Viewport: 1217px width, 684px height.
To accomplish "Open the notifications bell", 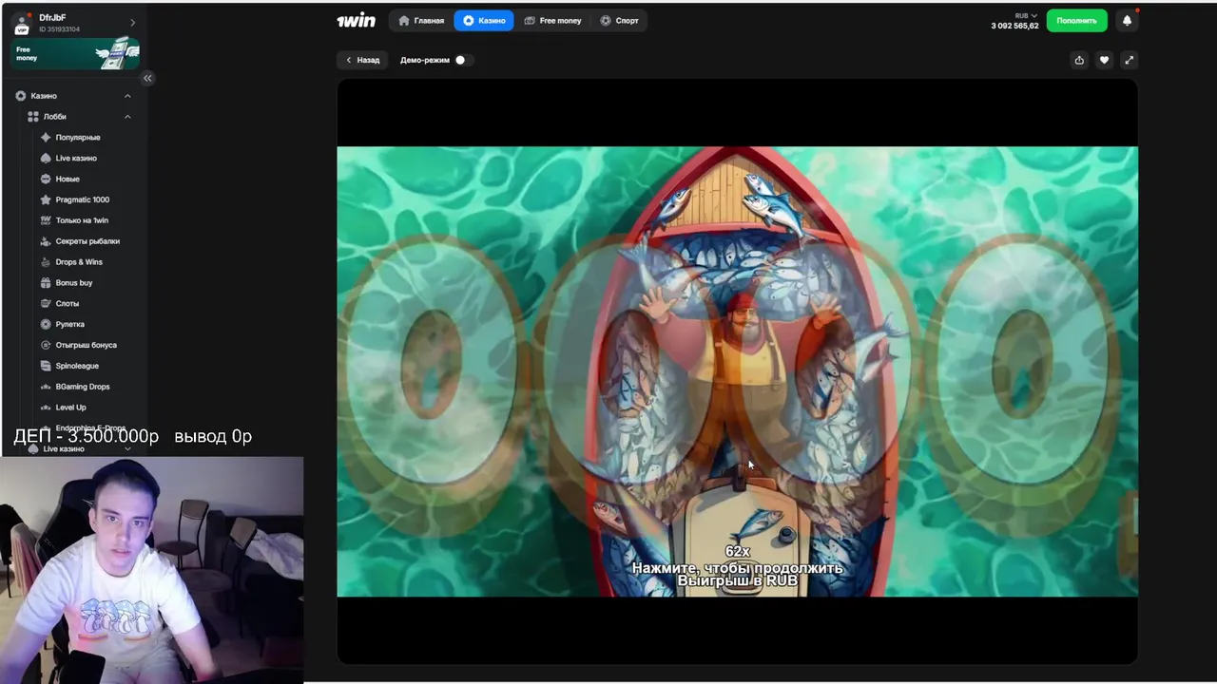I will coord(1127,20).
